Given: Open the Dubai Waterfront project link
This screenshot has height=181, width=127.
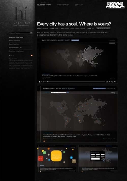Looking at the screenshot, I should coord(14,44).
